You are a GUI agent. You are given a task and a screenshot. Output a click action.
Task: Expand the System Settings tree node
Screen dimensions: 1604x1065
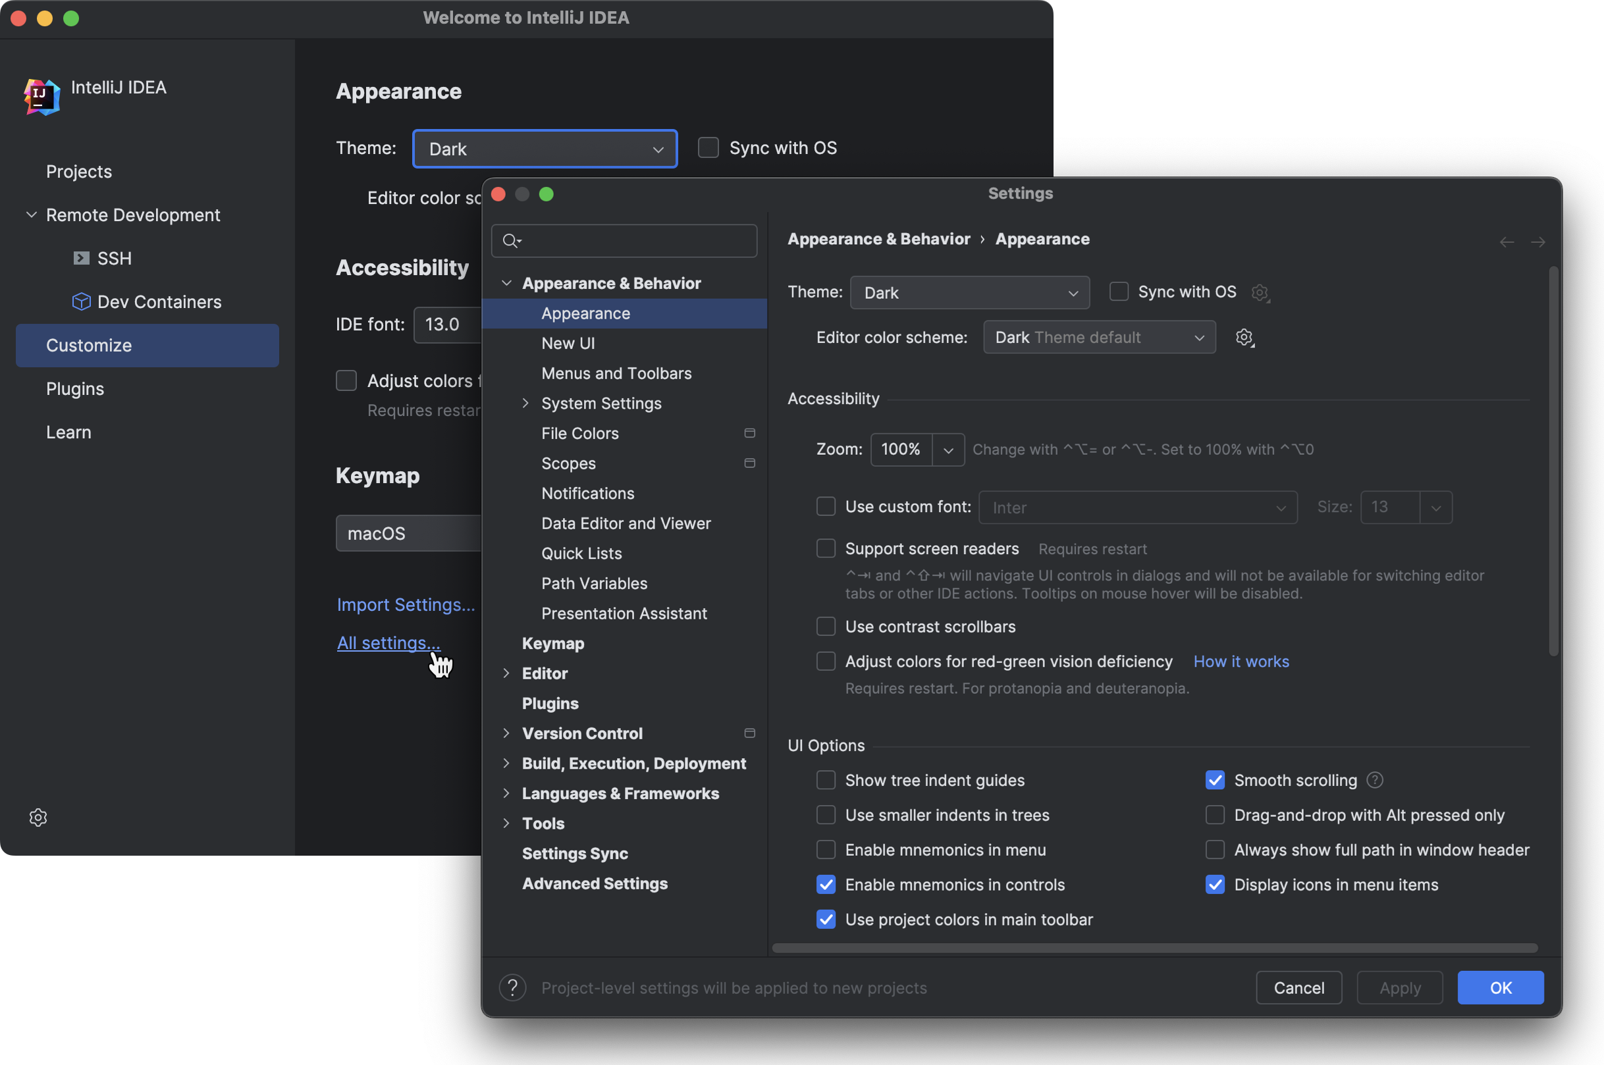pyautogui.click(x=526, y=403)
